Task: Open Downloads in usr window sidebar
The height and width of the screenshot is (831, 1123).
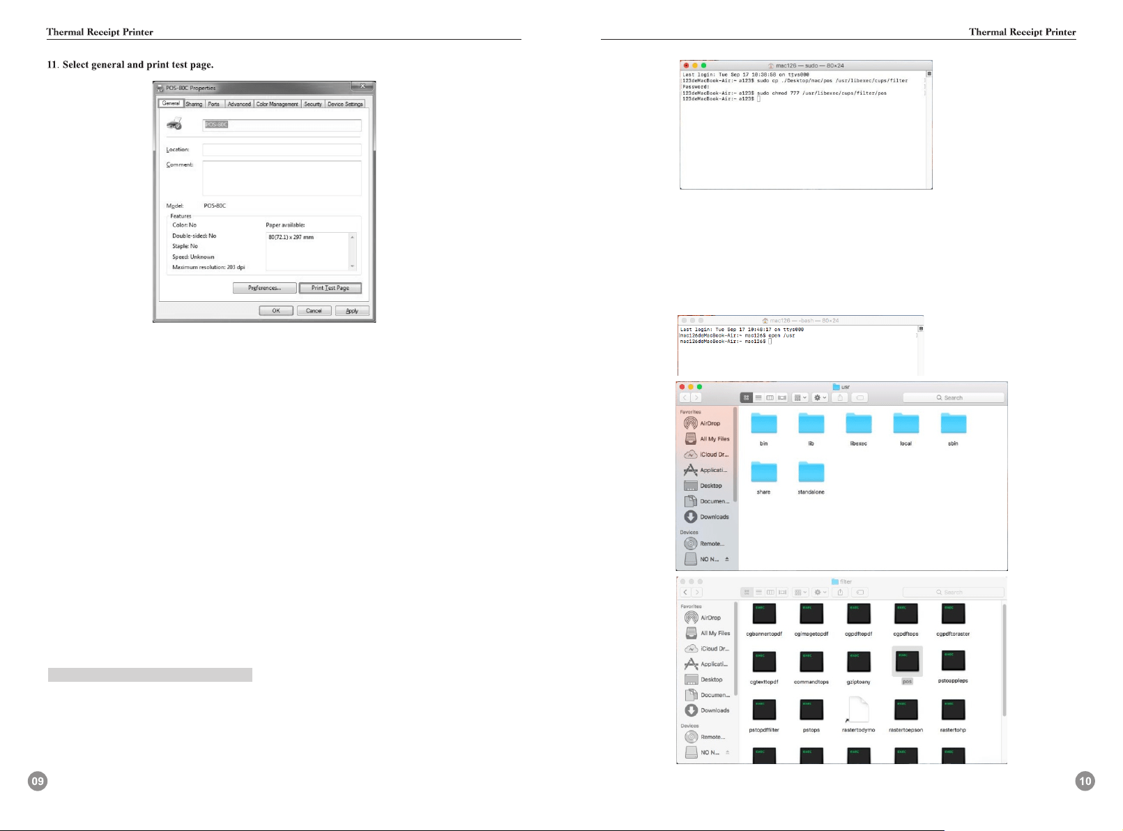Action: (x=706, y=517)
